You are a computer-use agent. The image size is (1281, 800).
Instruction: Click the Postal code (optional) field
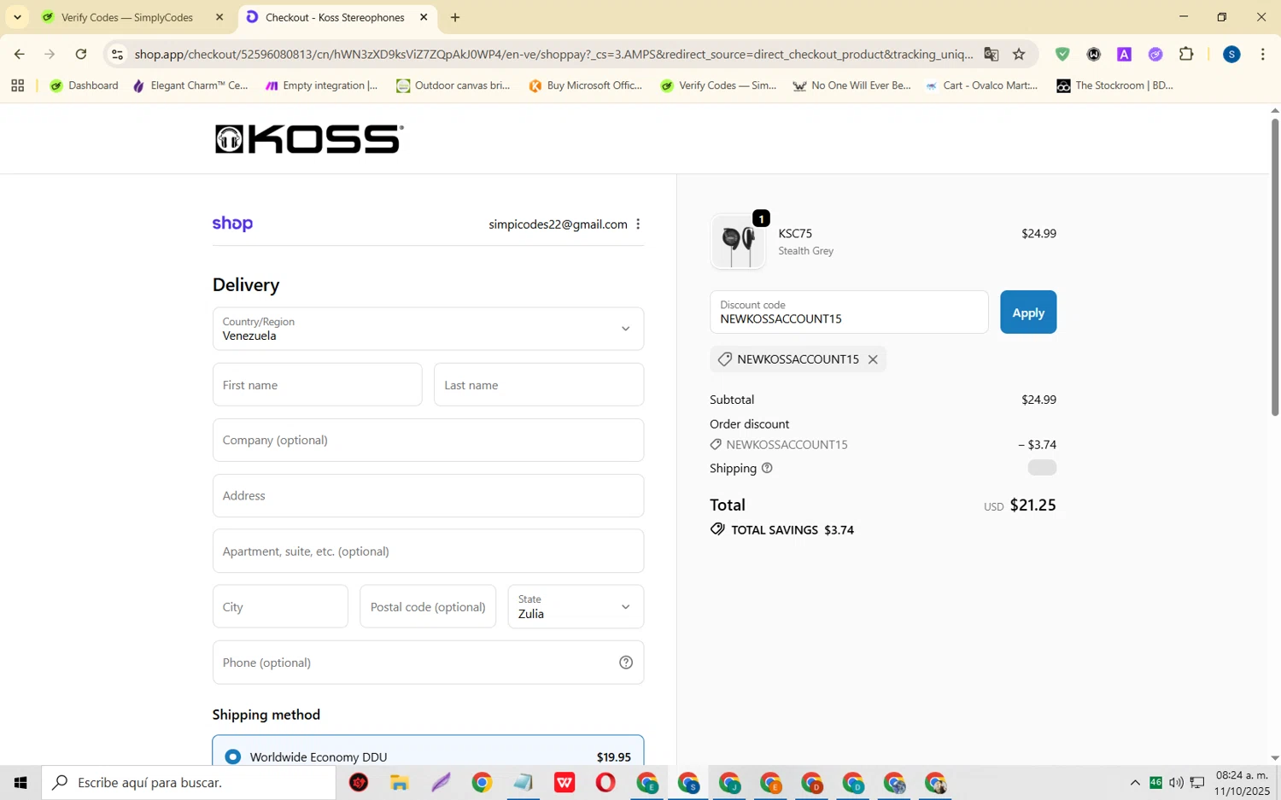[x=428, y=607]
